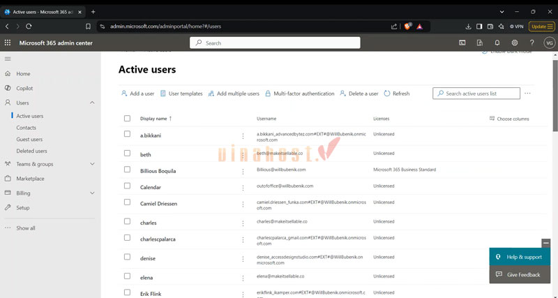
Task: Select all users checkbox in header
Action: pos(127,118)
